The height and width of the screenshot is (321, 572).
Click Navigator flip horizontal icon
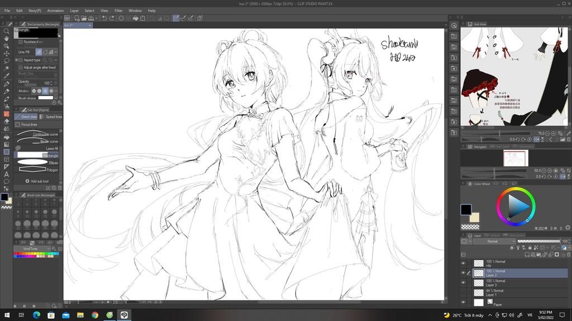click(x=563, y=177)
